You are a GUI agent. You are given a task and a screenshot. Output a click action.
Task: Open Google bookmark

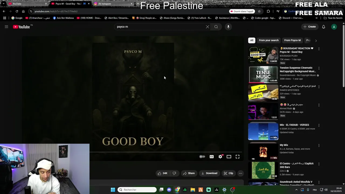click(17, 18)
